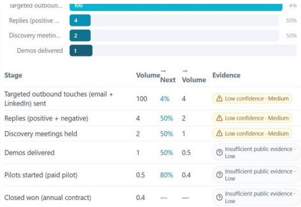Click the first Volume column header
The height and width of the screenshot is (207, 301).
click(148, 75)
